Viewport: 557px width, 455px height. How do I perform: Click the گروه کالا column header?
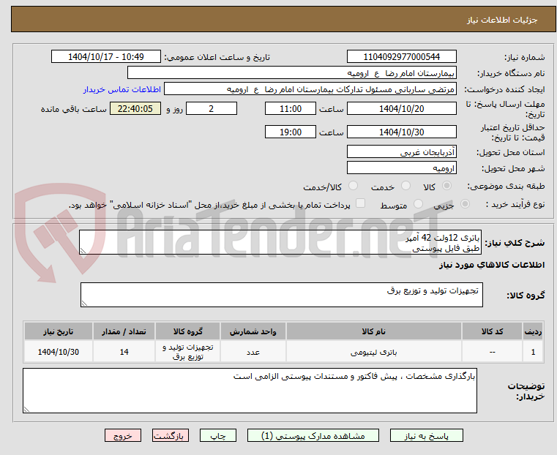click(x=187, y=331)
